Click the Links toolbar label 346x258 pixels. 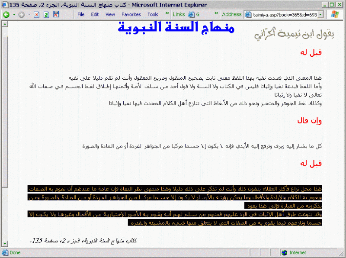[179, 14]
